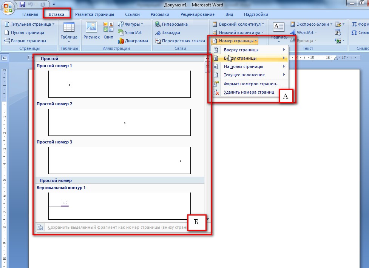Click Удалить номера страниц
369x268 pixels.
(245, 92)
